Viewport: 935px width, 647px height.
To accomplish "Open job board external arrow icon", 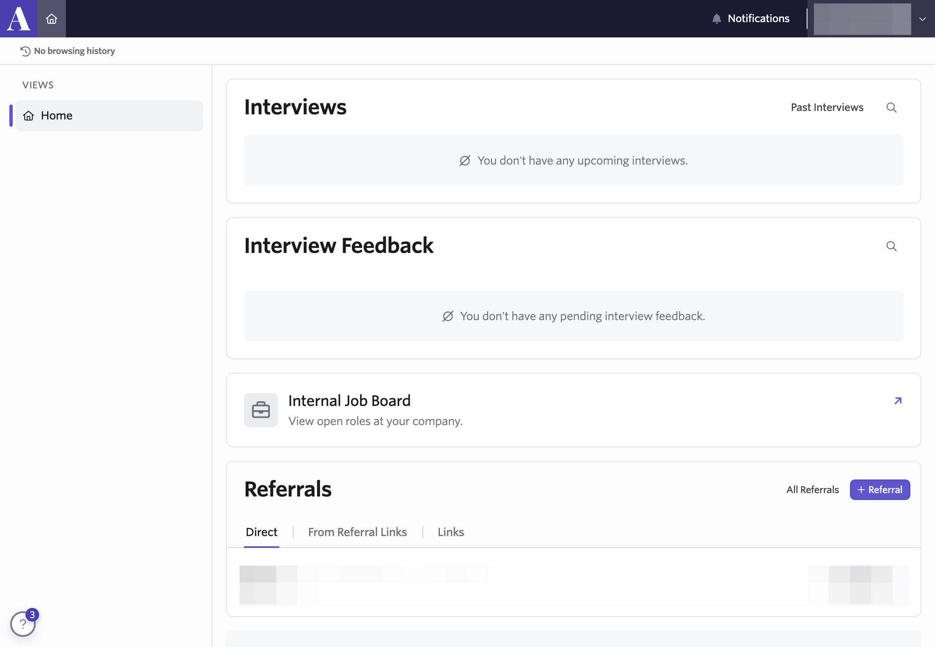I will tap(898, 401).
